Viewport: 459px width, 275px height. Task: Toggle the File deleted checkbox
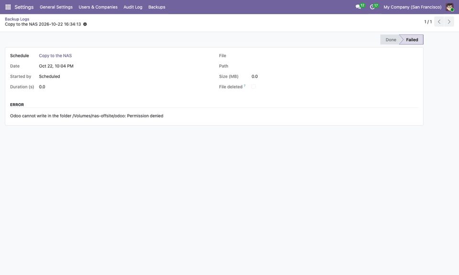[x=253, y=86]
